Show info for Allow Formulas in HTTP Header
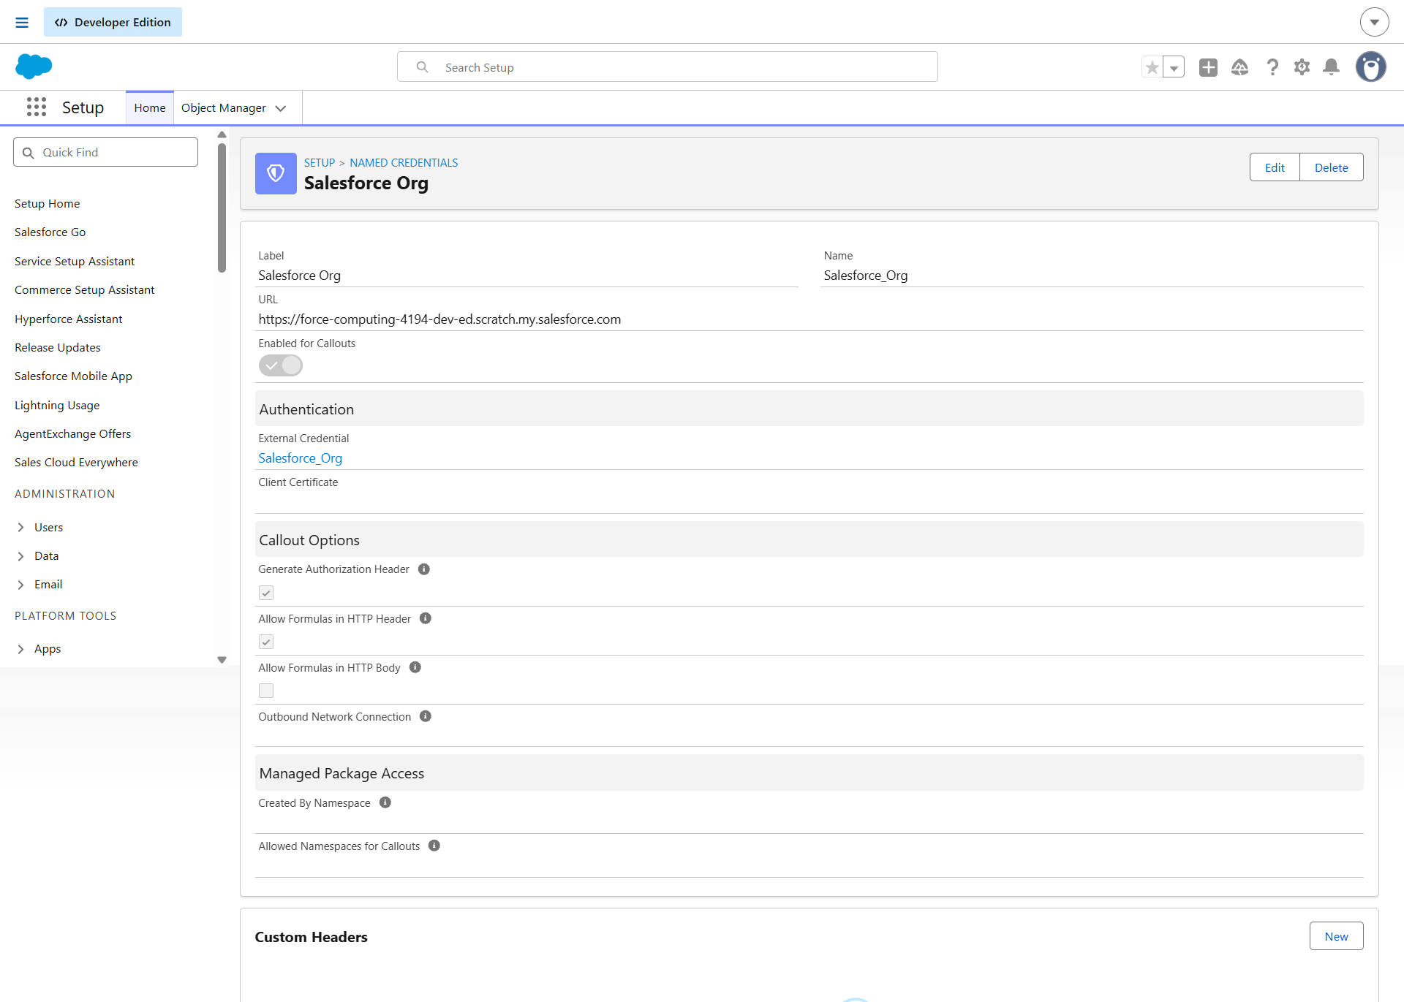 (426, 618)
